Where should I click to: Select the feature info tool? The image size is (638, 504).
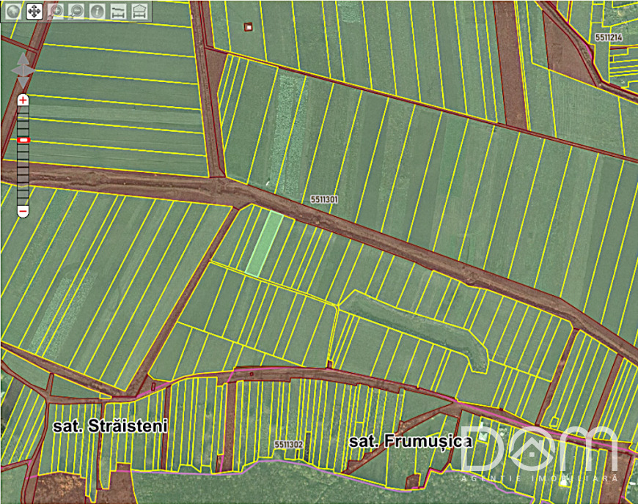[x=98, y=11]
